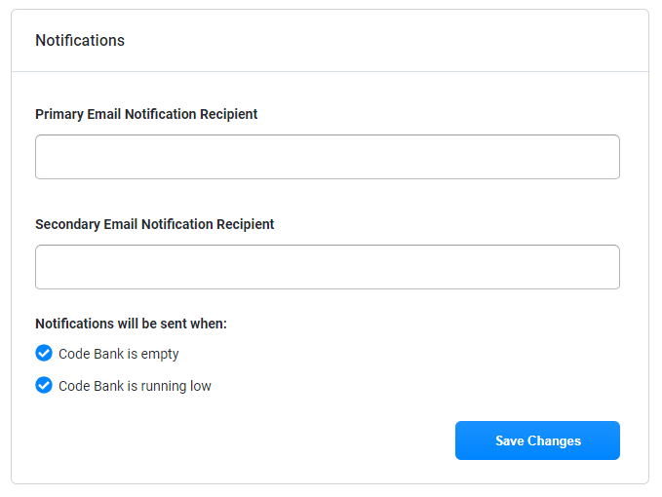The height and width of the screenshot is (497, 662).
Task: Click the blue checkmark icon beside running low
Action: point(44,385)
